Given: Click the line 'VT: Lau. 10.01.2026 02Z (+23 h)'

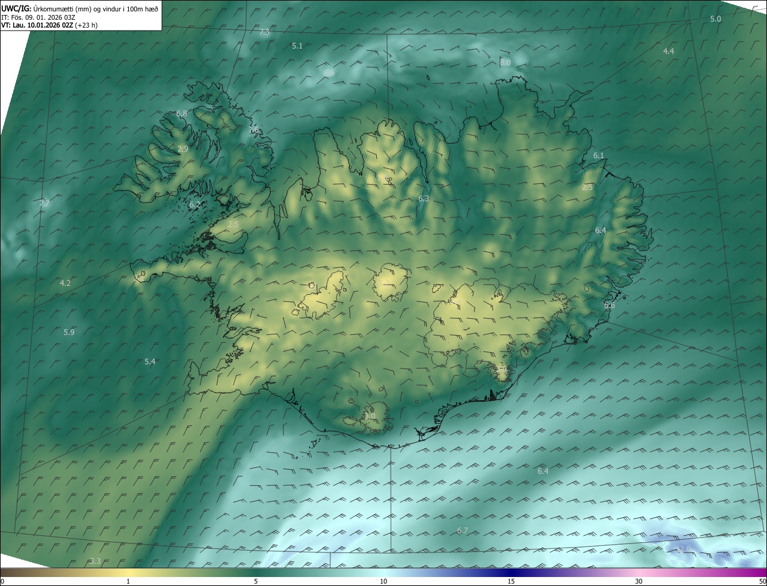Looking at the screenshot, I should click(x=50, y=25).
